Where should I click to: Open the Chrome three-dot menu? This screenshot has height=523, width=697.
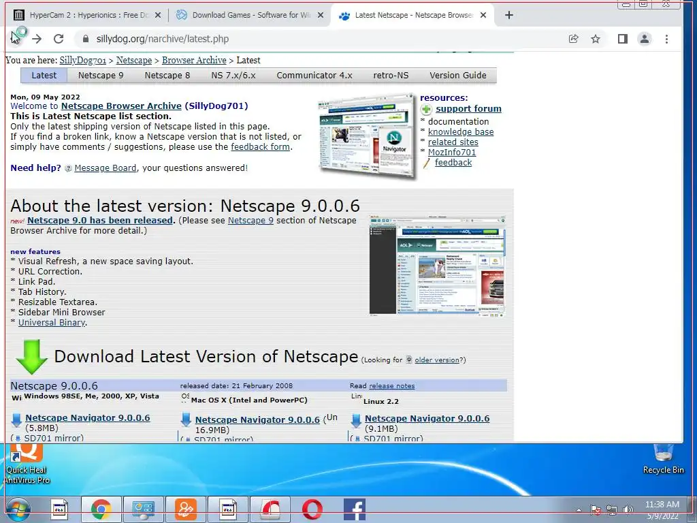pos(666,39)
